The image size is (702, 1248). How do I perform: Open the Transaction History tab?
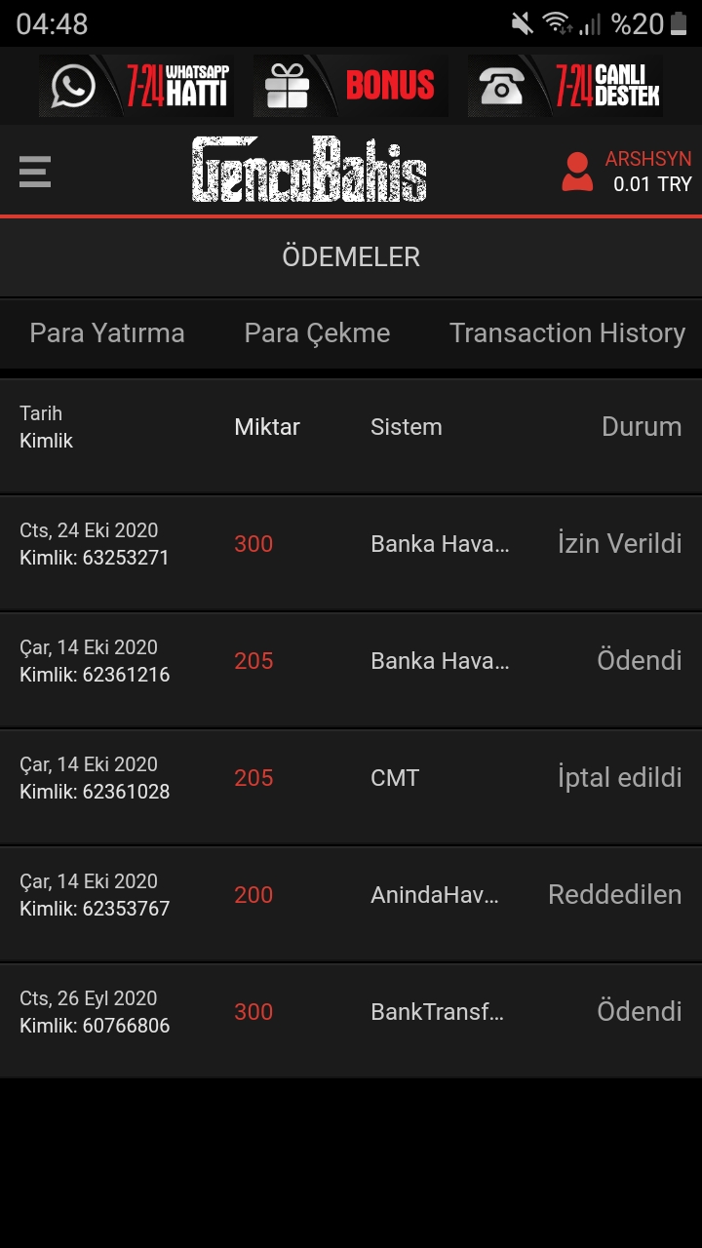567,333
